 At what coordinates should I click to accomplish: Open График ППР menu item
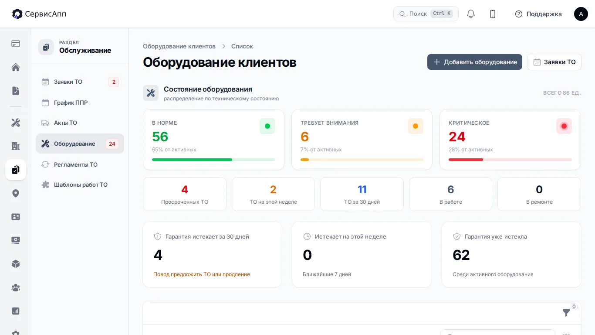click(x=80, y=103)
